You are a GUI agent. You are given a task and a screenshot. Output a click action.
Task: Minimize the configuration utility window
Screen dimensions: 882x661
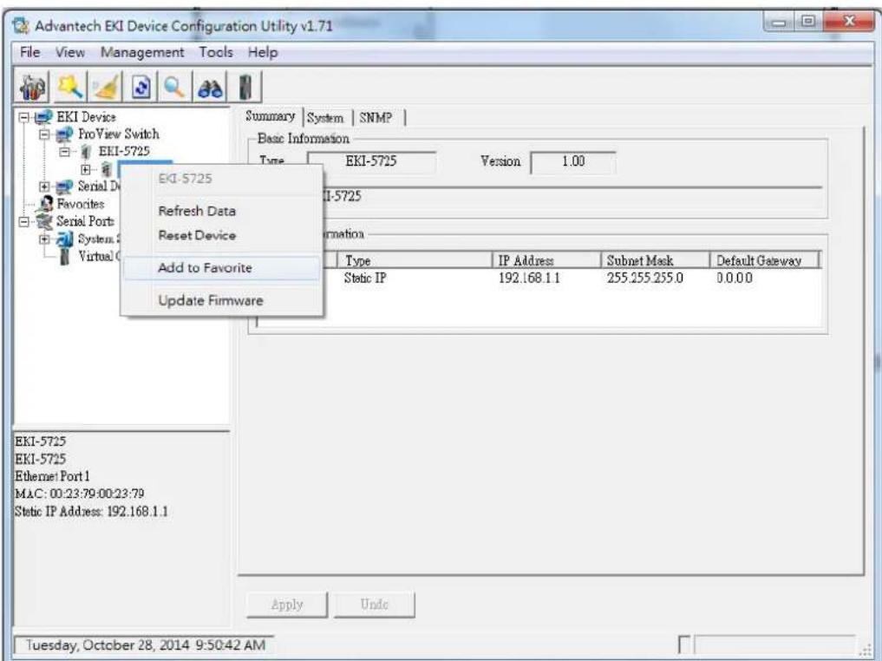pos(779,23)
